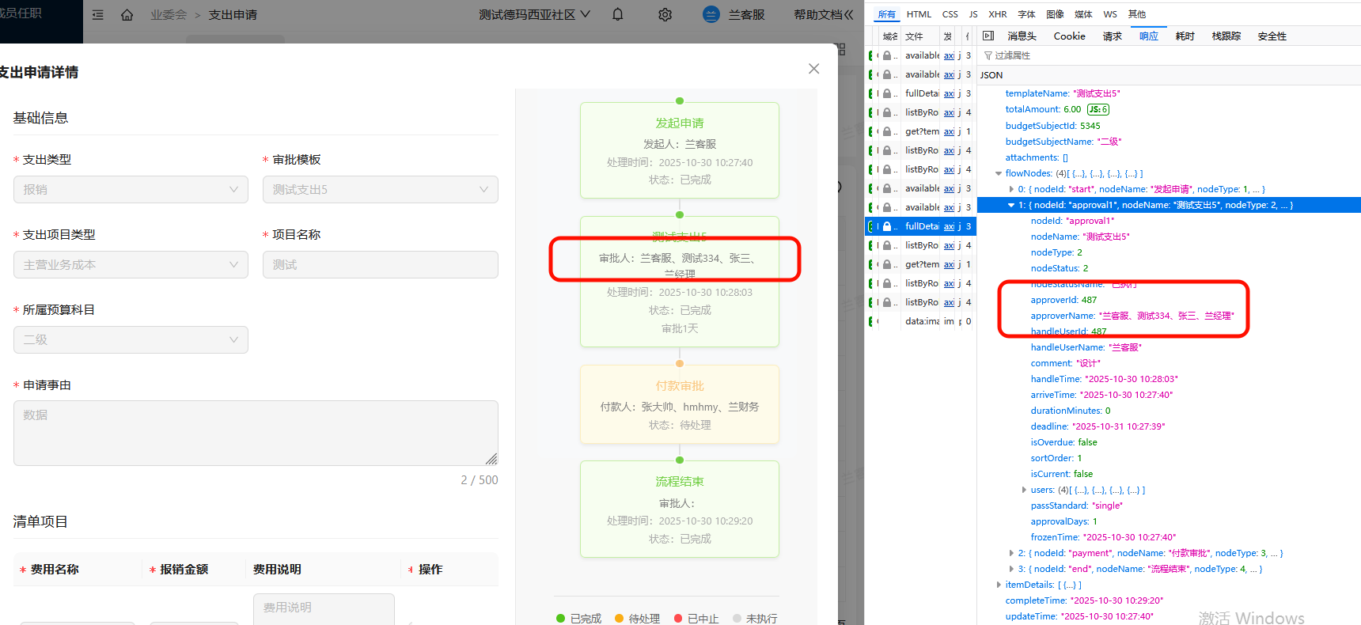Viewport: 1361px width, 625px height.
Task: Open the 审批模板 dropdown showing 测试支出5
Action: pyautogui.click(x=380, y=189)
